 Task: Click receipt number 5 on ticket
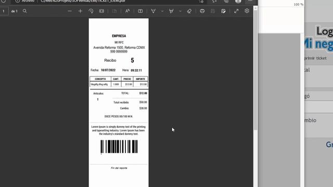pyautogui.click(x=132, y=60)
